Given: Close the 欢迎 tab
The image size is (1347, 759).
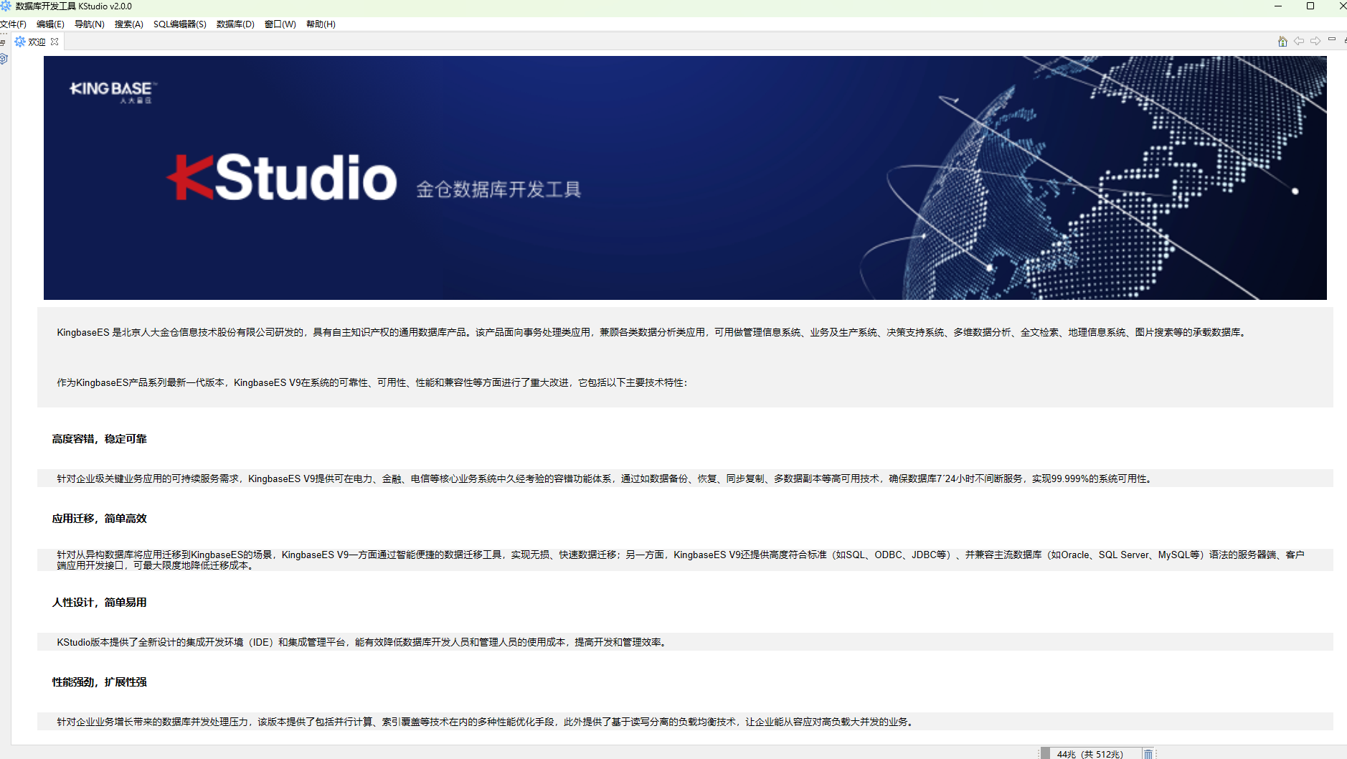Looking at the screenshot, I should pos(55,42).
